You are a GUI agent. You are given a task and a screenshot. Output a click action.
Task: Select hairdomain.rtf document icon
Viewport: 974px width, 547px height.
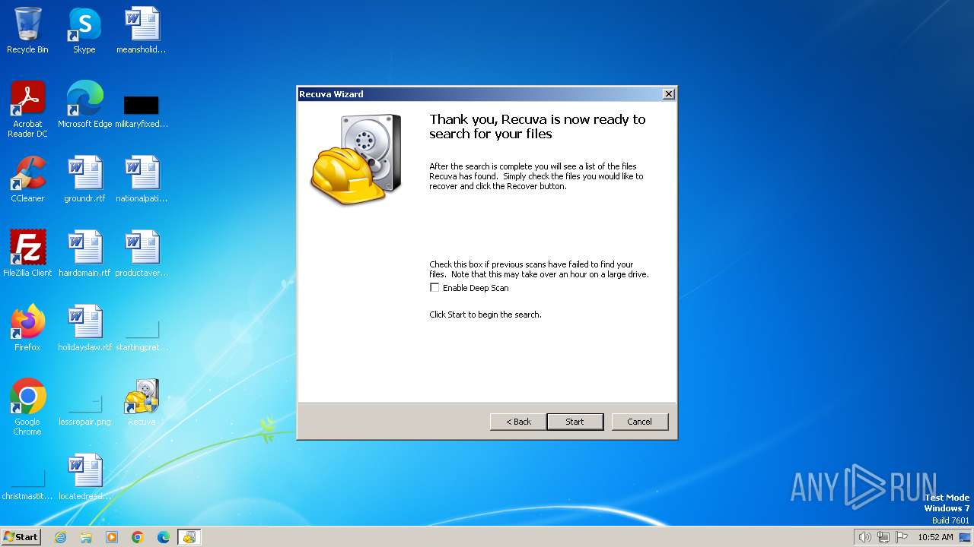point(84,254)
